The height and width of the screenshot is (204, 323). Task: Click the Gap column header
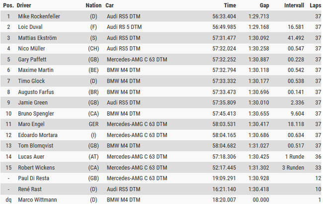pos(264,5)
